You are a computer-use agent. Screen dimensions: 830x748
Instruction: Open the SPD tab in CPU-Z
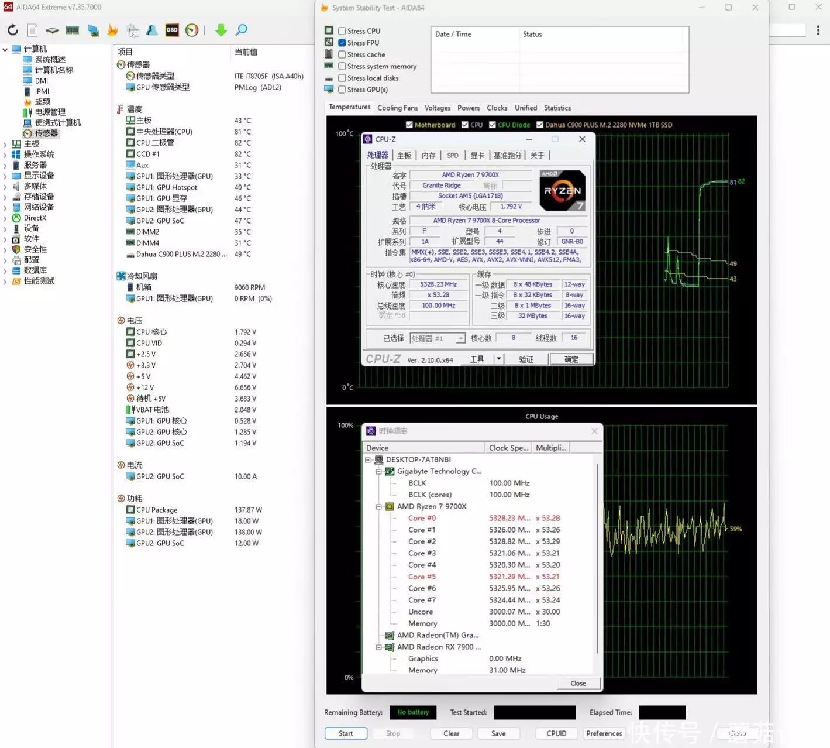click(x=453, y=155)
